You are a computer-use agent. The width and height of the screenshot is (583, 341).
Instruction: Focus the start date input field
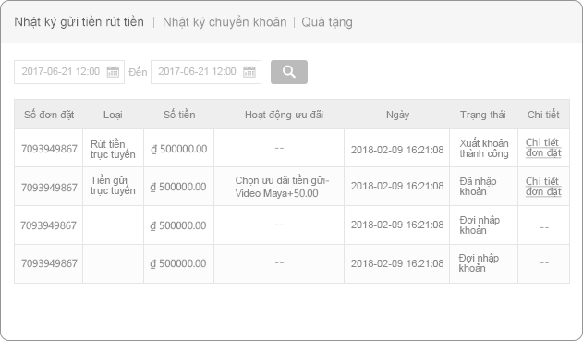click(x=69, y=72)
